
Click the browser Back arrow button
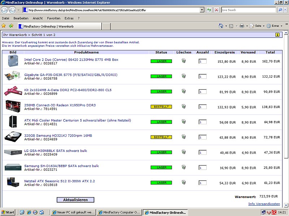click(5, 10)
